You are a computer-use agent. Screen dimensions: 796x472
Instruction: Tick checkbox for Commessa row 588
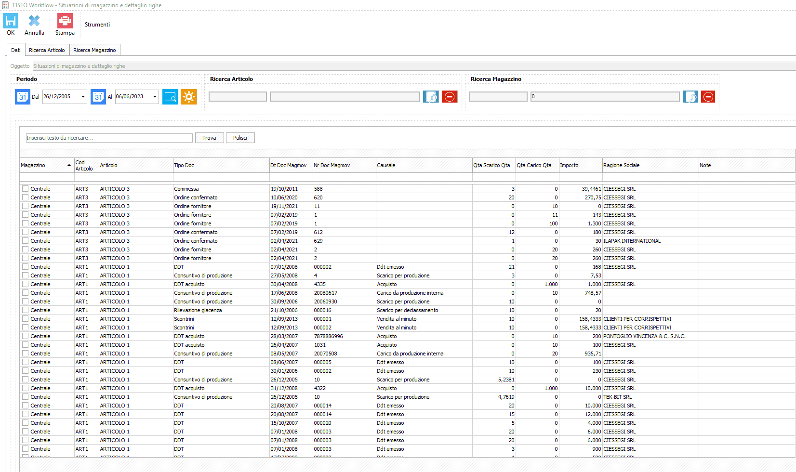[x=25, y=189]
